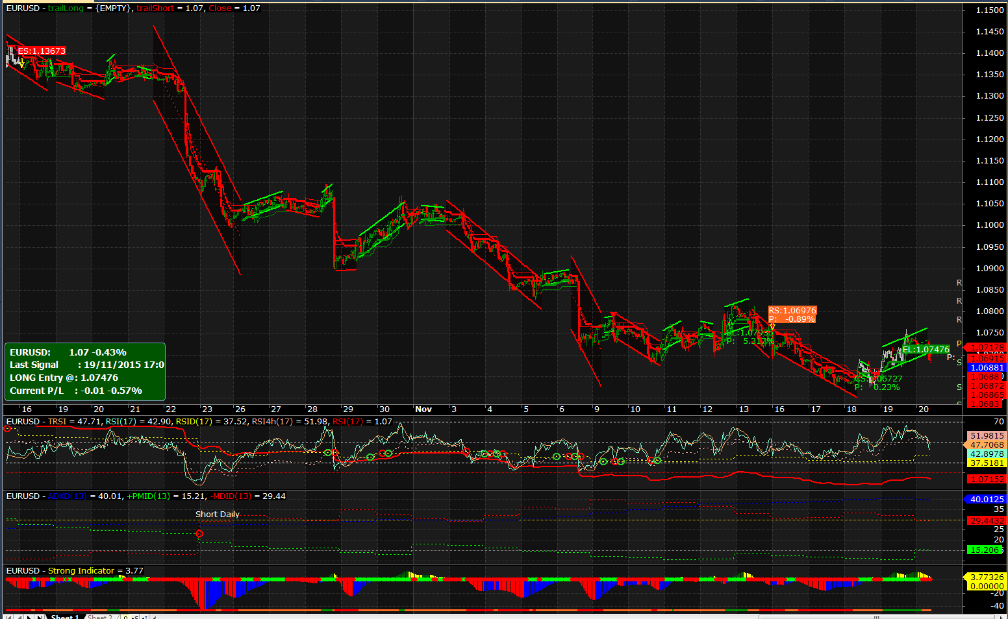Screen dimensions: 1008x619
Task: Click the 51.9815 RSI value label
Action: pyautogui.click(x=987, y=436)
